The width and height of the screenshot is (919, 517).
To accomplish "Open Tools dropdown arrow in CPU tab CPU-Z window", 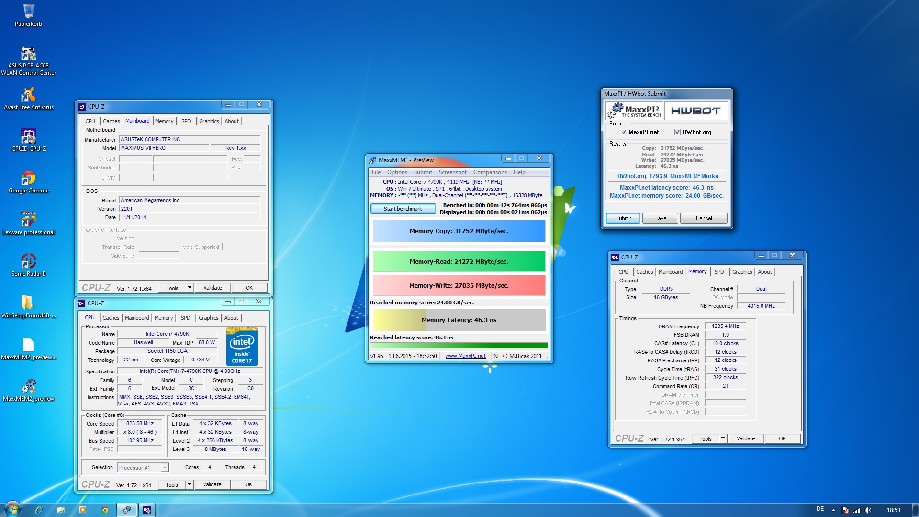I will pyautogui.click(x=189, y=484).
